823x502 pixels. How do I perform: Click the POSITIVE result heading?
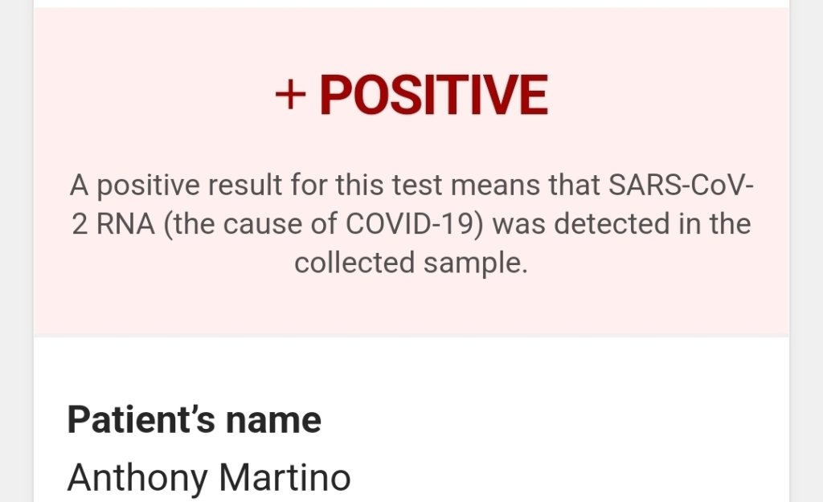coord(433,96)
